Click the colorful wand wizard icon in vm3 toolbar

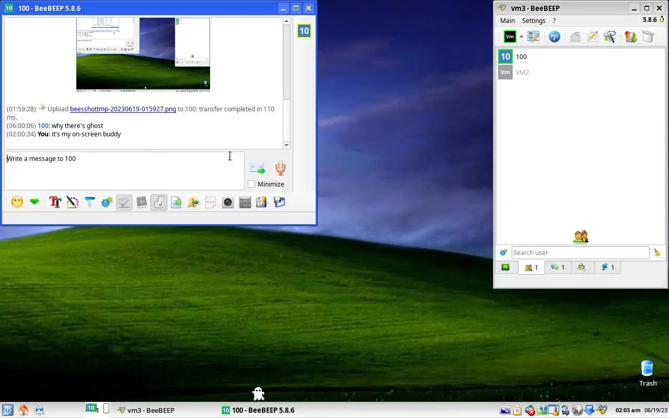(x=609, y=37)
